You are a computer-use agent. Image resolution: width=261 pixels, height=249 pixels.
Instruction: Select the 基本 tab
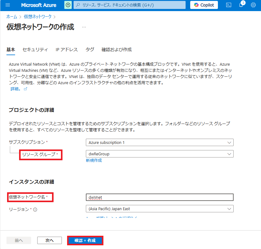click(x=11, y=50)
